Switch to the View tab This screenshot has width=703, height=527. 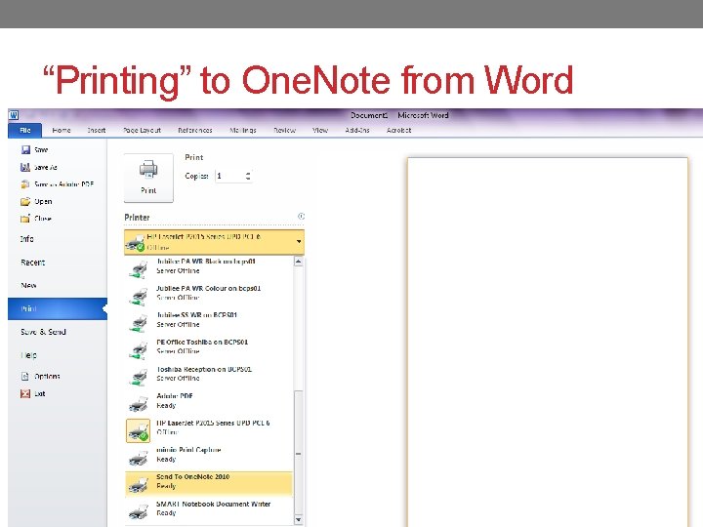(320, 130)
